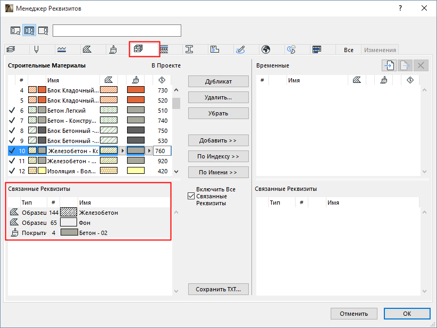
Task: Sort project list by fill column icon
Action: pos(108,80)
